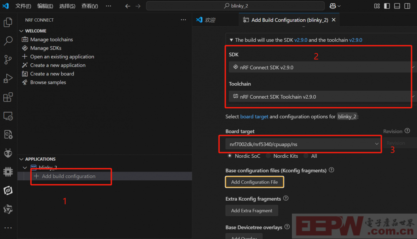Click the VS Code logo in title bar
Viewport: 417px width, 239px height.
pyautogui.click(x=5, y=5)
